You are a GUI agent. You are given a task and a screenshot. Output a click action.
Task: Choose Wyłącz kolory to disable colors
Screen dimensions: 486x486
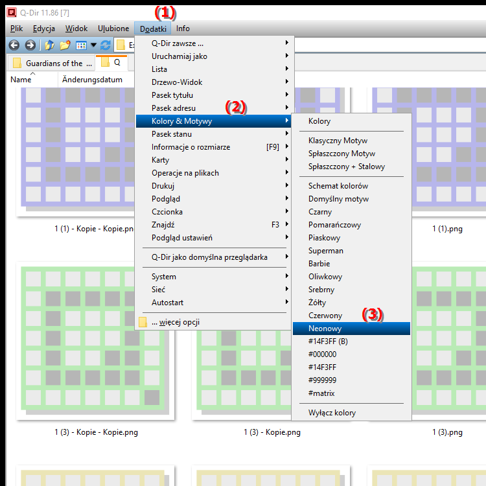(x=351, y=413)
